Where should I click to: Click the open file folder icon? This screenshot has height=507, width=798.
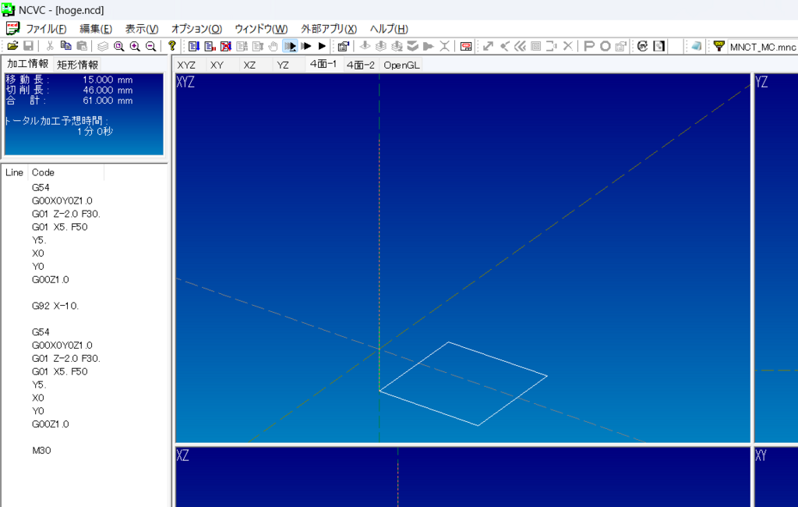point(12,46)
